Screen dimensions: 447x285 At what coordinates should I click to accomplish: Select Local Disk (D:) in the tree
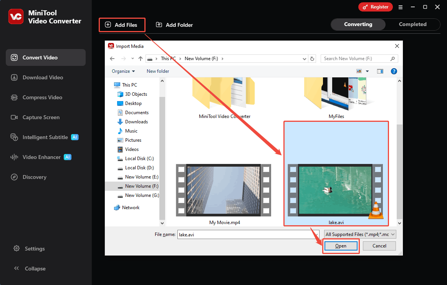click(136, 168)
